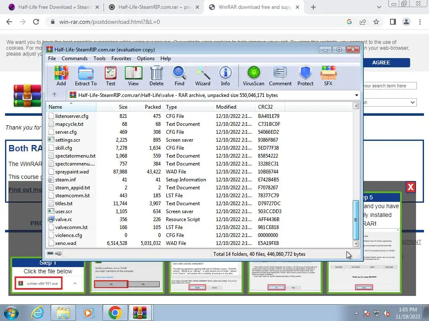Show hidden system tray icons arrow
Viewport: 429px width, 321px height.
(x=356, y=313)
